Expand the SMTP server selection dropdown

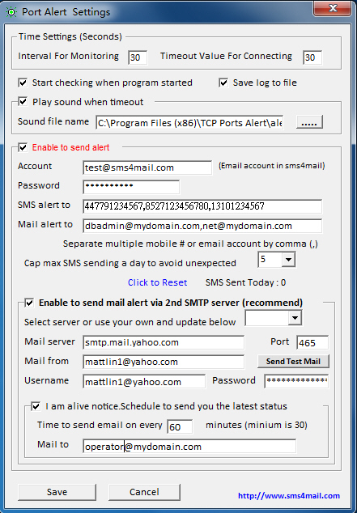(x=295, y=318)
